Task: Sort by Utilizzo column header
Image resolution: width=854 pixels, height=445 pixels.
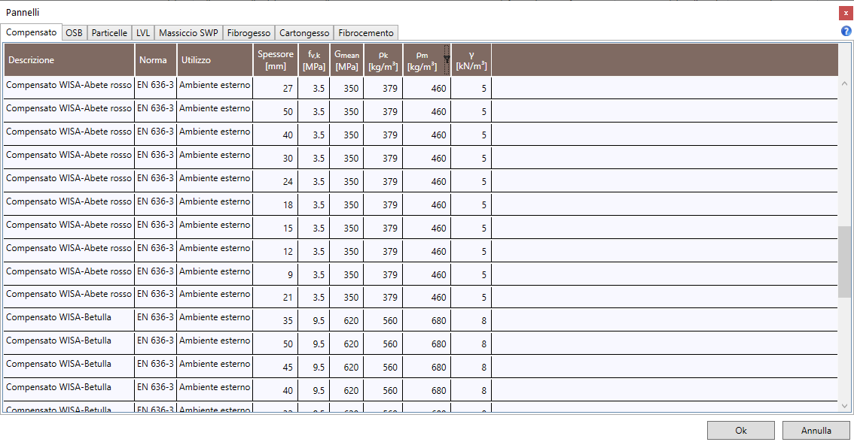Action: click(x=215, y=60)
